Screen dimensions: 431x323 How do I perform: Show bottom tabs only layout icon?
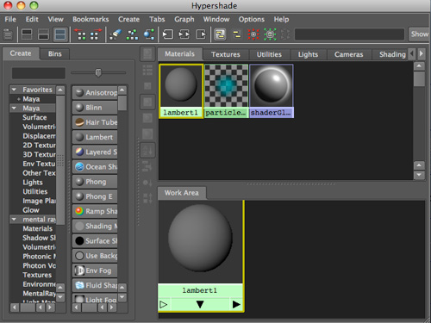click(43, 34)
